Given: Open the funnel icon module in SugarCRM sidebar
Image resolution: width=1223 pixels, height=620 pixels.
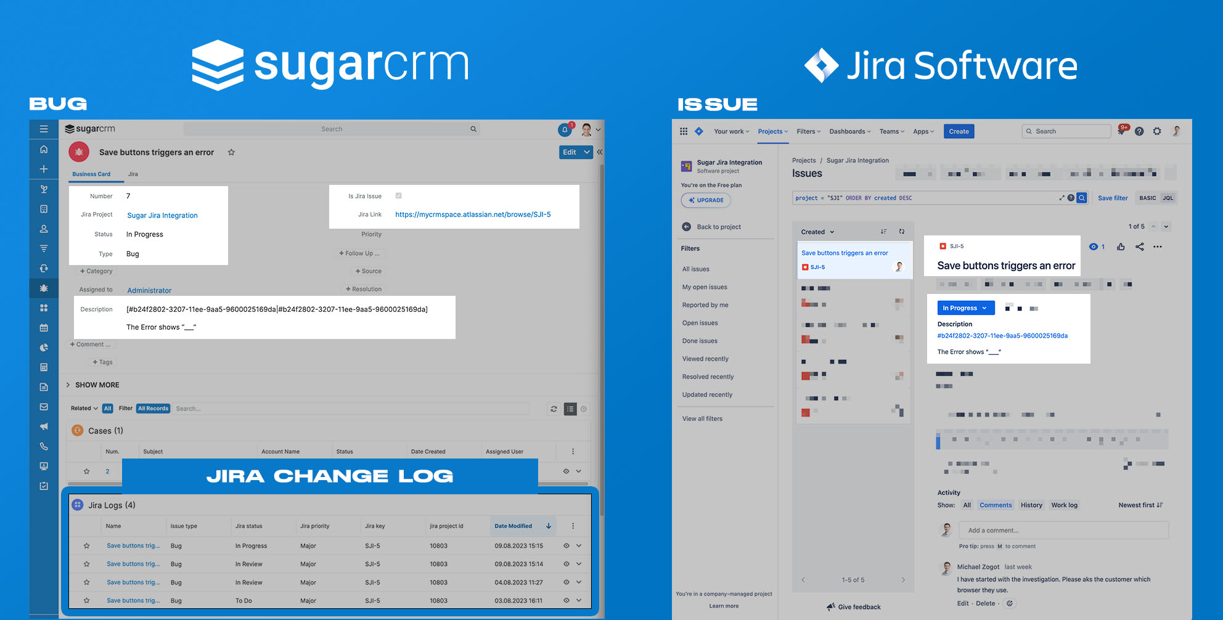Looking at the screenshot, I should point(44,248).
